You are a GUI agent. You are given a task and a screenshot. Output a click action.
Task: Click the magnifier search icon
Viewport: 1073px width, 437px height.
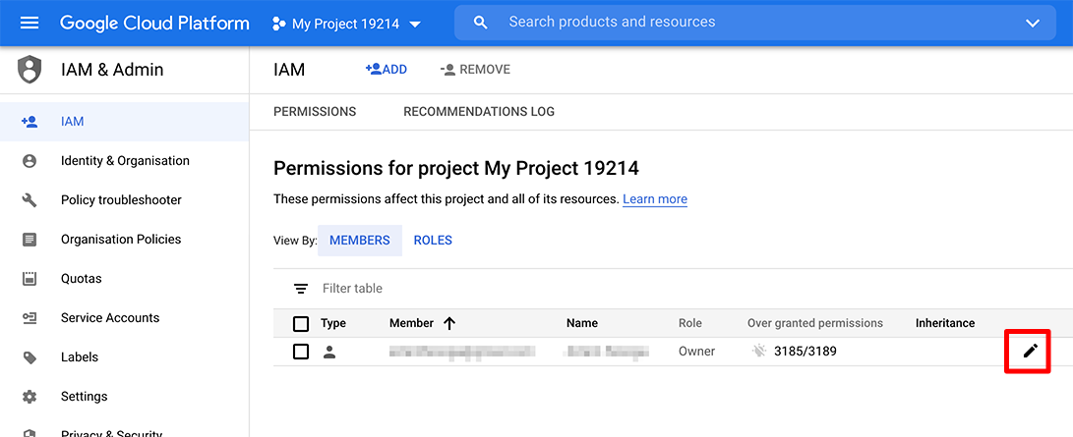[481, 23]
